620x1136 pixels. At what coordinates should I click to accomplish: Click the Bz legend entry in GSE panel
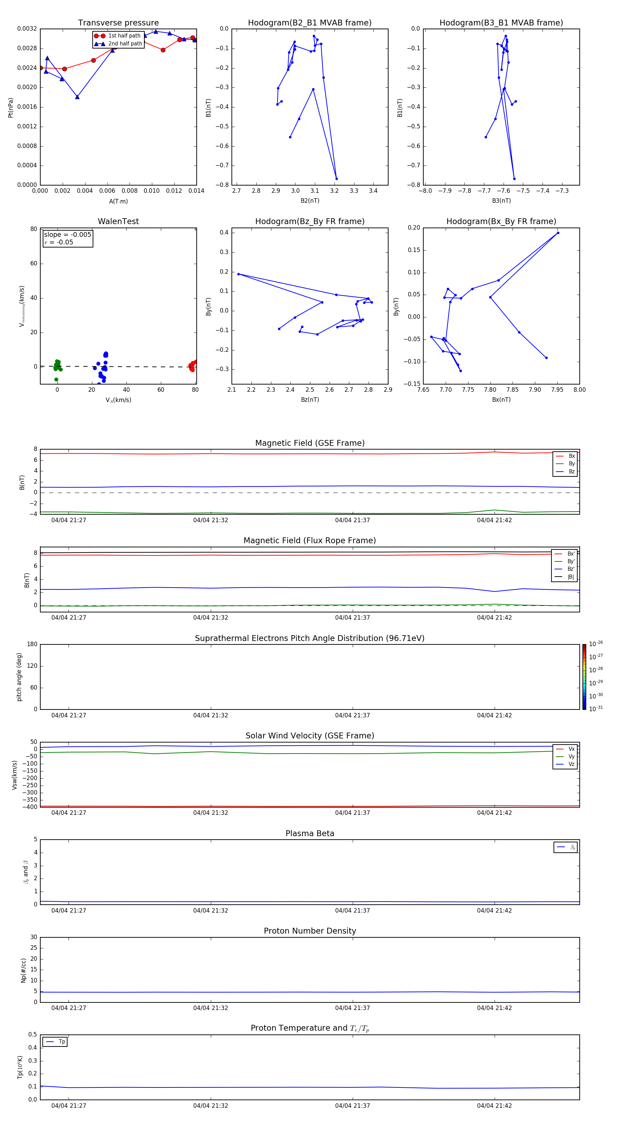click(565, 471)
